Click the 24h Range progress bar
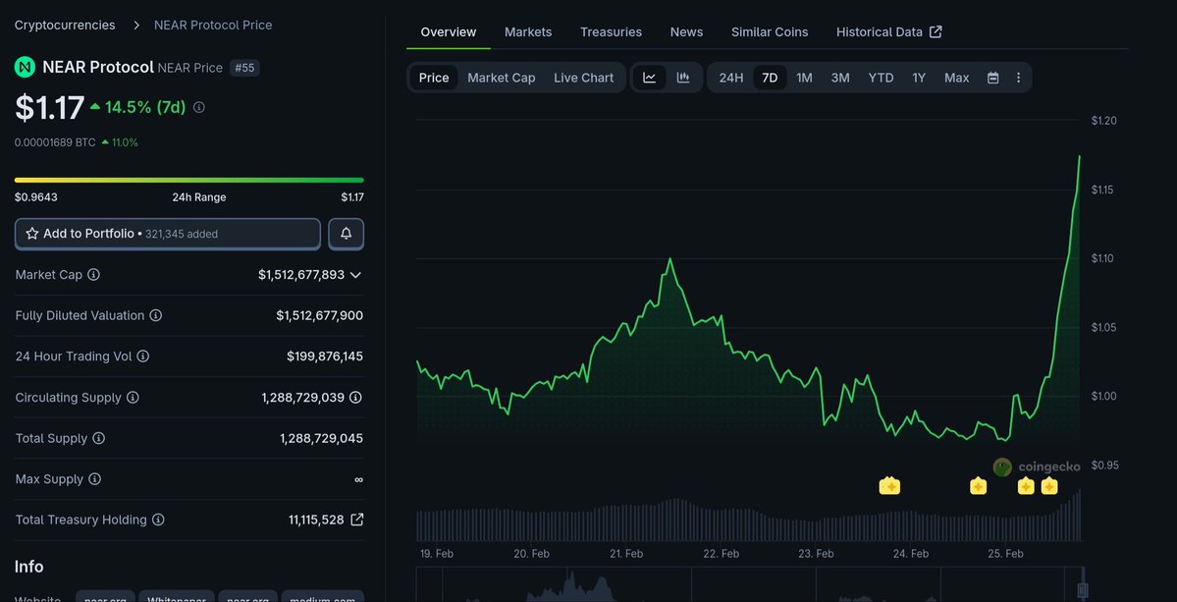The image size is (1177, 602). (189, 180)
